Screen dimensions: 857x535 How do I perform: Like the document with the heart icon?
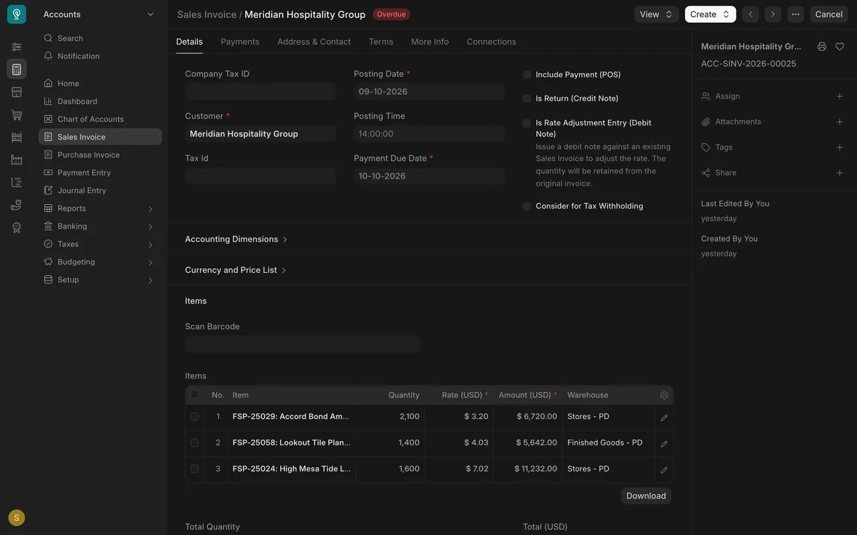pyautogui.click(x=840, y=47)
